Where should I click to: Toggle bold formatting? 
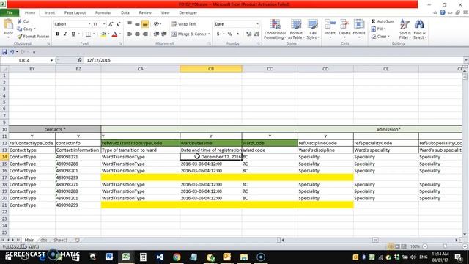[x=57, y=34]
